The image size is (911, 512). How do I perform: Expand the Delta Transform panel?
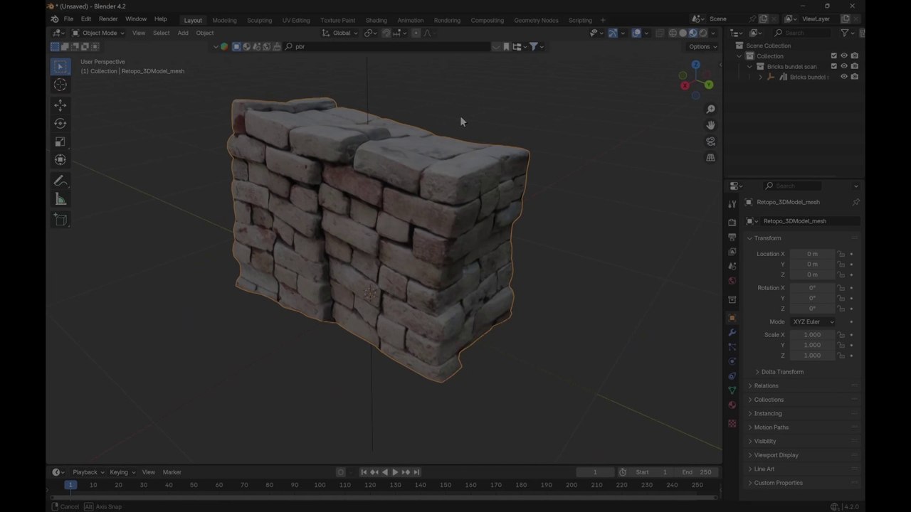point(781,372)
